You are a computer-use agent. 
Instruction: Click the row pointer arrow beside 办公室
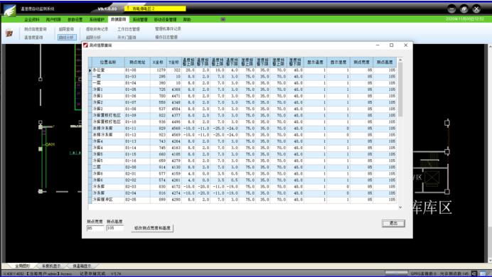point(90,70)
